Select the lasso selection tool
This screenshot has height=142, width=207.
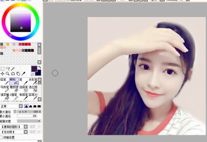[x=8, y=69]
